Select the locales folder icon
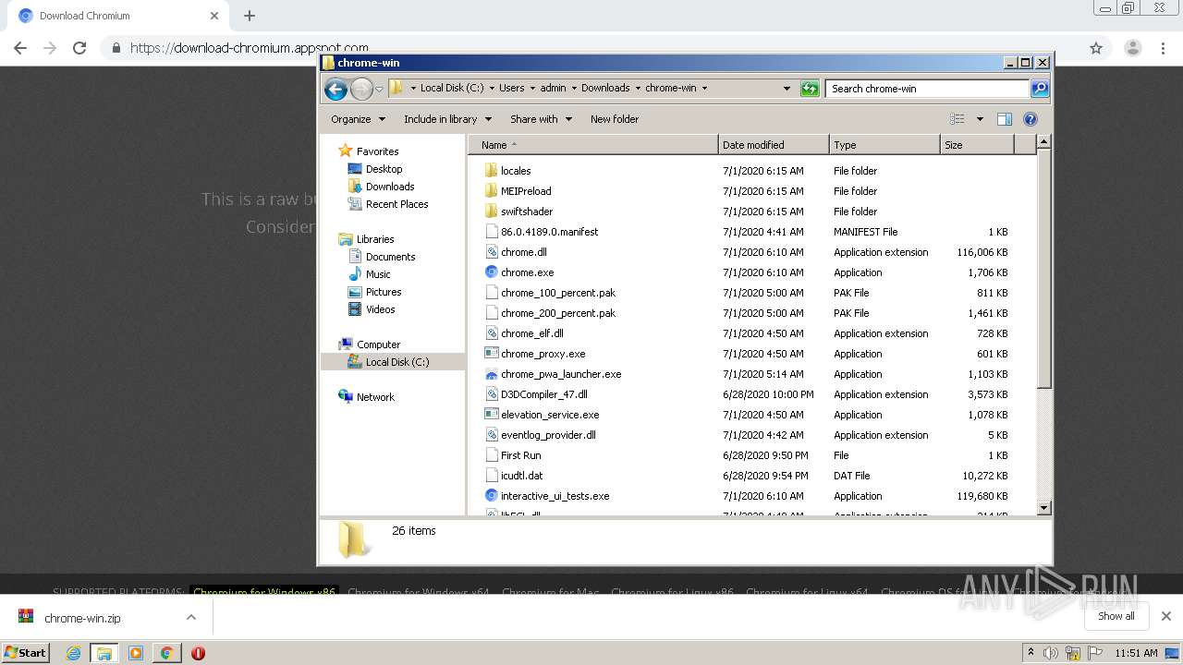This screenshot has height=665, width=1183. [x=492, y=171]
